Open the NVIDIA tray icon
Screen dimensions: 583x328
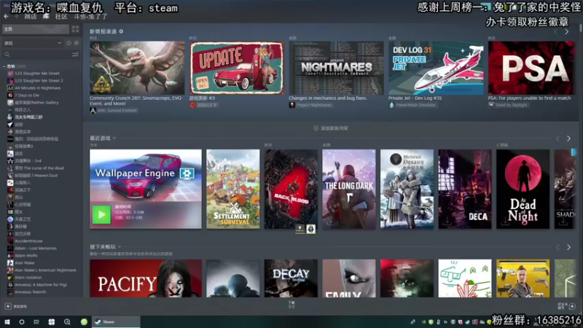[x=423, y=322]
